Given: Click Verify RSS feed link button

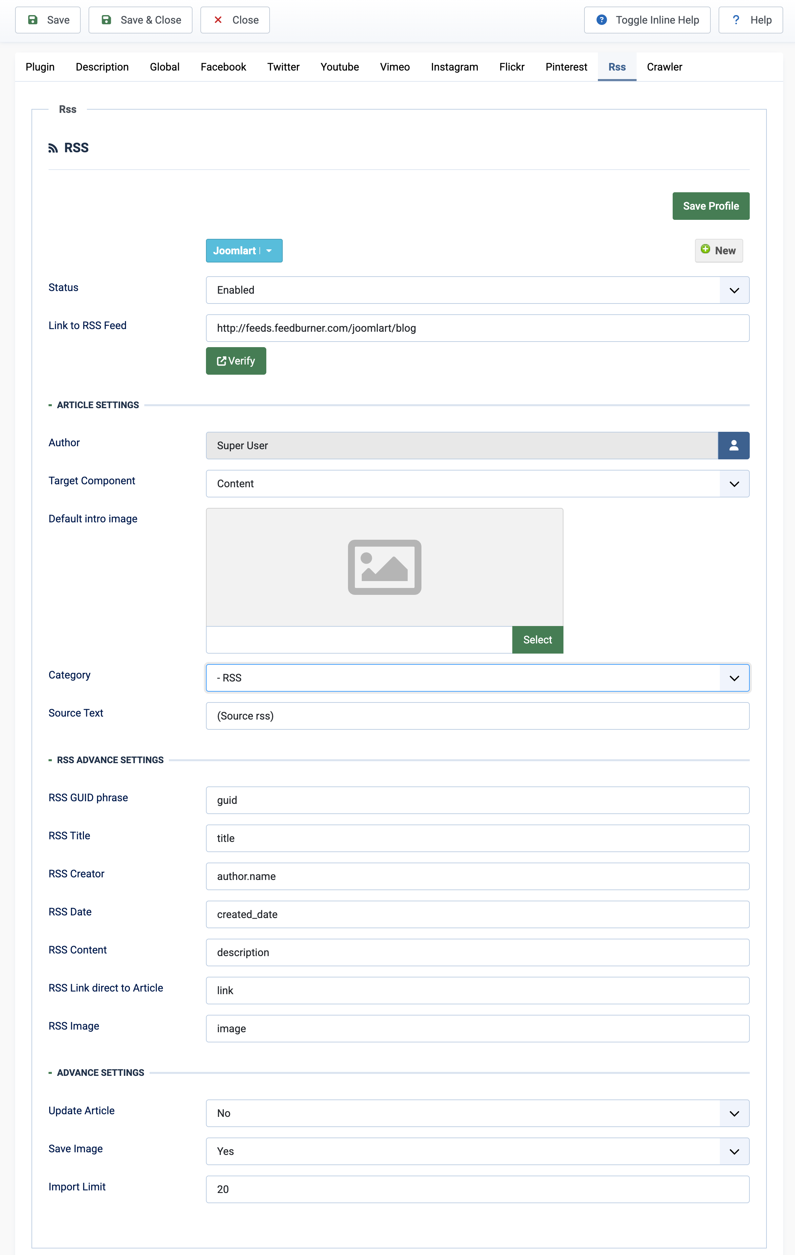Looking at the screenshot, I should 236,361.
